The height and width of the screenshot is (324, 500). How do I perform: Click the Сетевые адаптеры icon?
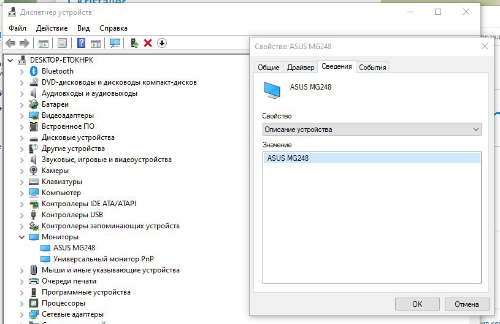(34, 314)
